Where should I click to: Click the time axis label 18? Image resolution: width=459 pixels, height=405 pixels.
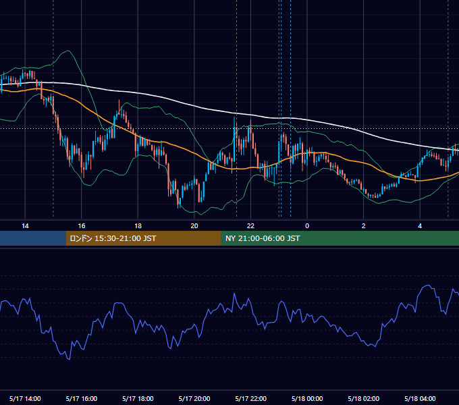[138, 226]
